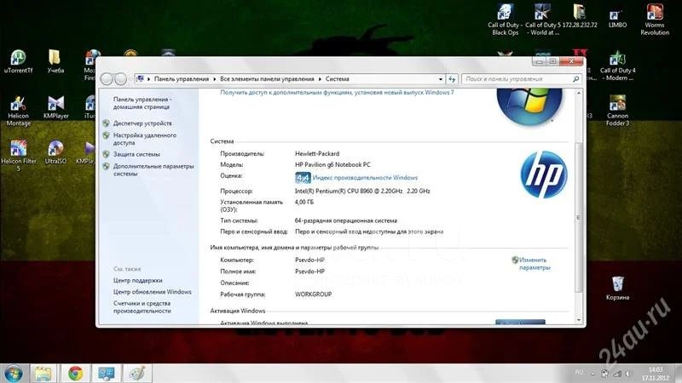Launch LIMBO from the desktop

coord(617,18)
